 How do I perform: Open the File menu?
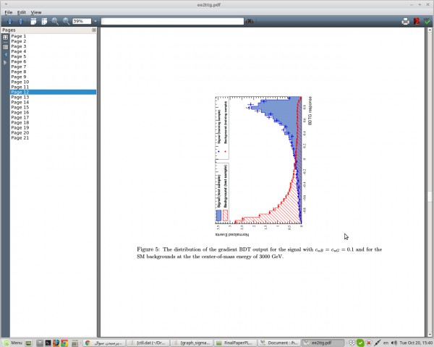tap(8, 12)
